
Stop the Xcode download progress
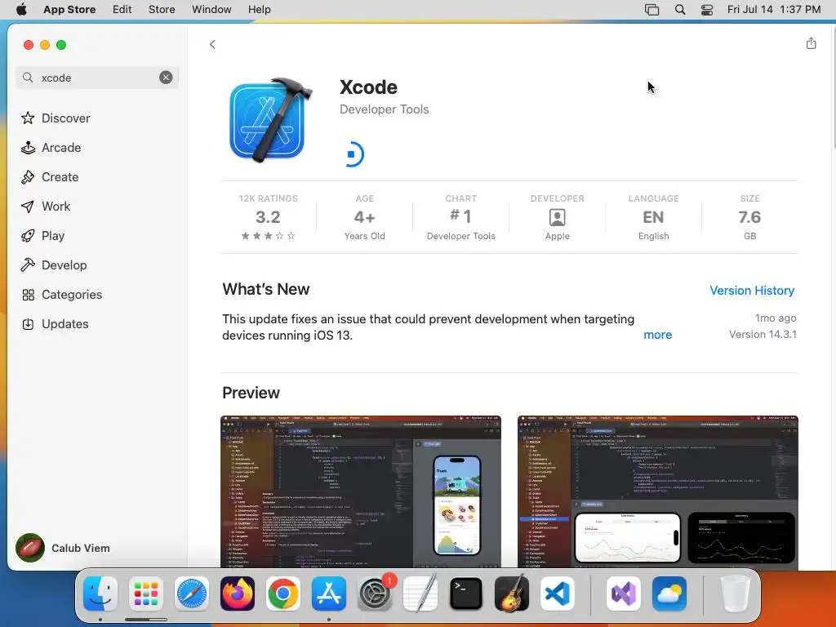352,154
